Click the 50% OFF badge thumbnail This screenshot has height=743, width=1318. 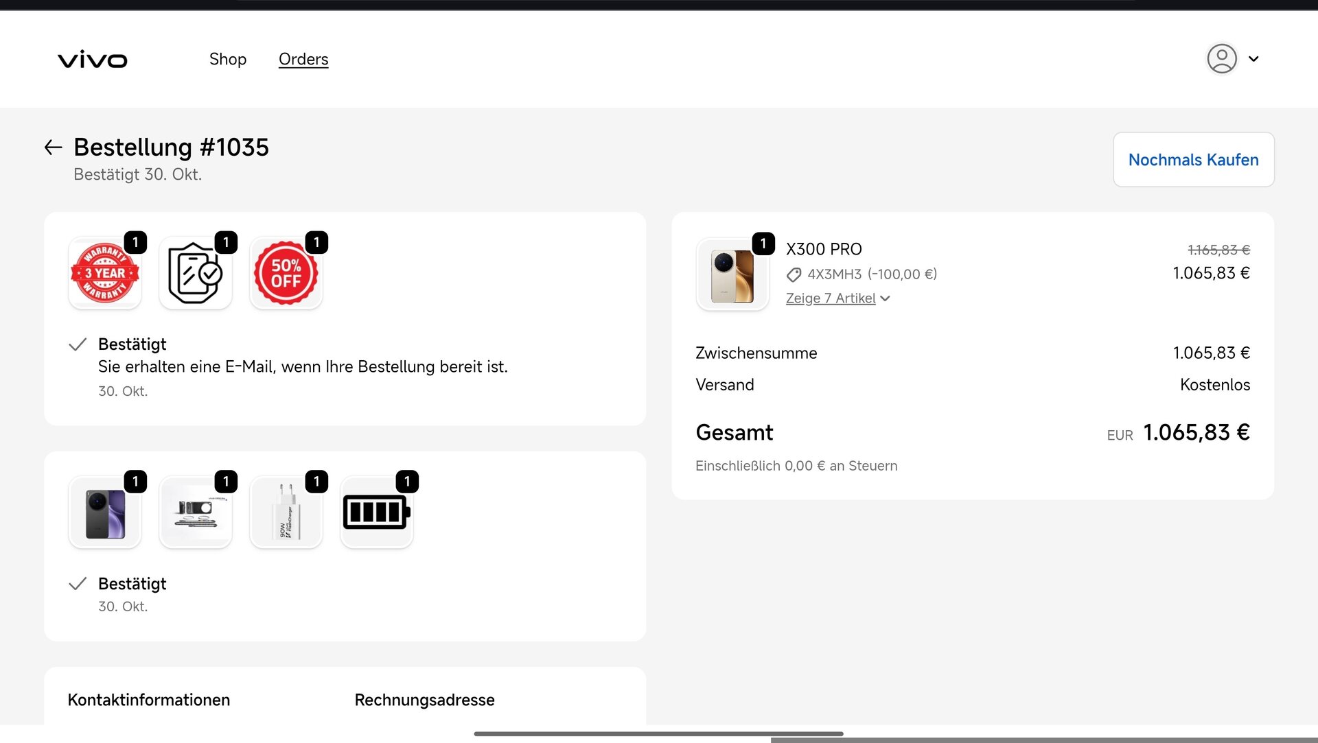tap(286, 273)
